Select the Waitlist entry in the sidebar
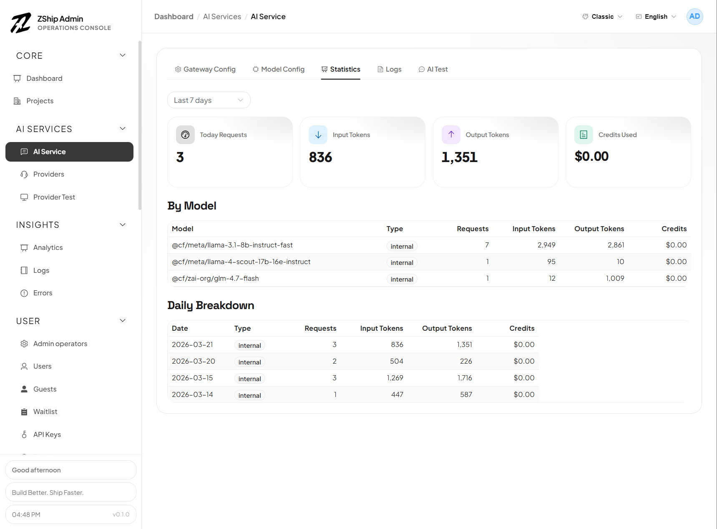 [45, 412]
